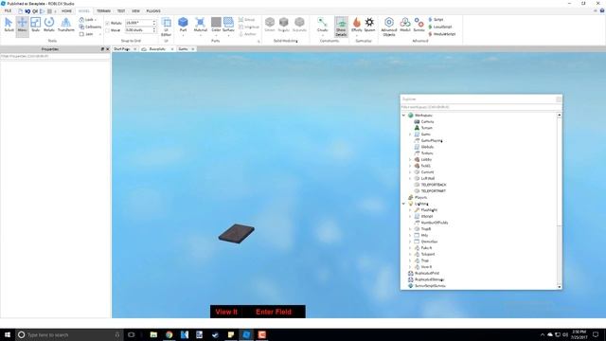This screenshot has height=341, width=606.
Task: Toggle the Collisions option
Action: (x=90, y=27)
